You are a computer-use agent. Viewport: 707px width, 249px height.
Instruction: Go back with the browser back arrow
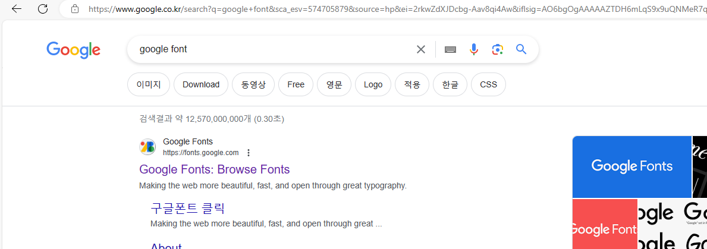(x=17, y=8)
